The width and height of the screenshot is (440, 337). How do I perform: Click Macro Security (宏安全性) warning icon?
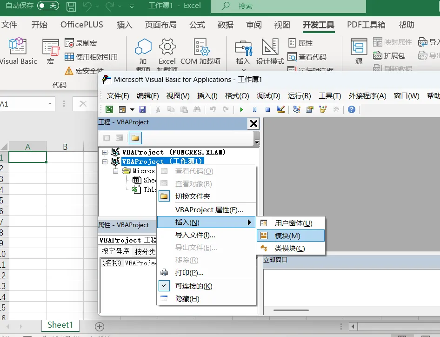coord(69,71)
